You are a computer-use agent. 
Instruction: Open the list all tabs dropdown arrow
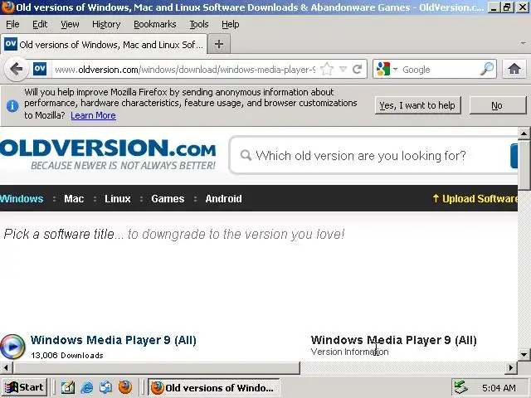[x=524, y=43]
